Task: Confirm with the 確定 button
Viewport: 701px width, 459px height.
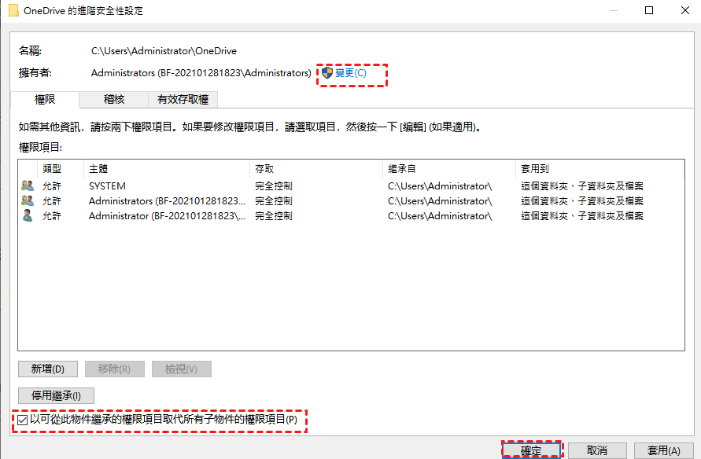Action: coord(531,450)
